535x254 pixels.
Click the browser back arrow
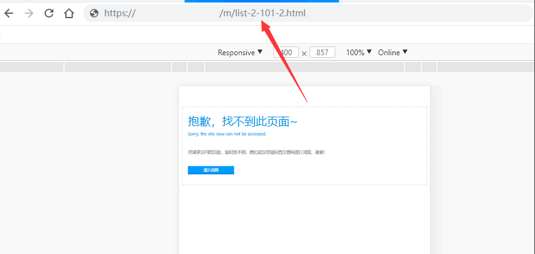click(9, 13)
